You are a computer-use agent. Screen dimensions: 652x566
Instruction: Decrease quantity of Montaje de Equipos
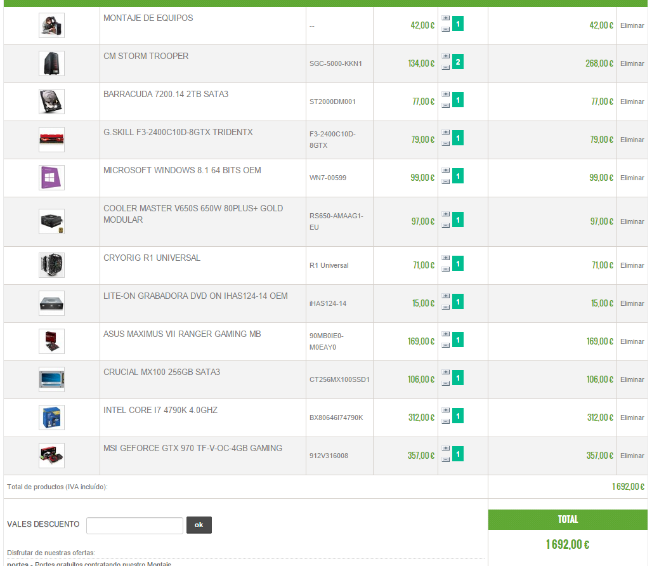click(x=445, y=29)
